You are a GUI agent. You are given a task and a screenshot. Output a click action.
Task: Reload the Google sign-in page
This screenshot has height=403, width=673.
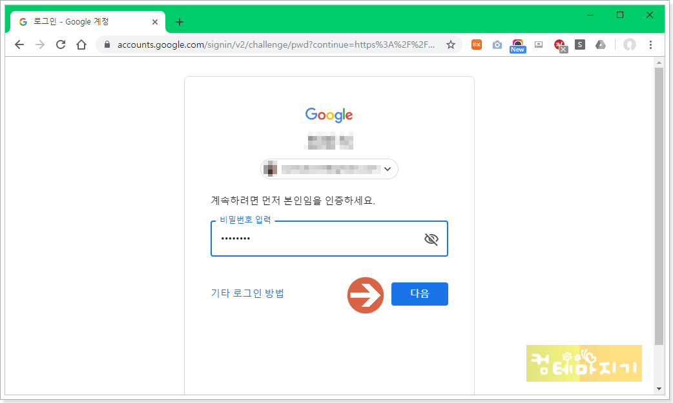61,44
